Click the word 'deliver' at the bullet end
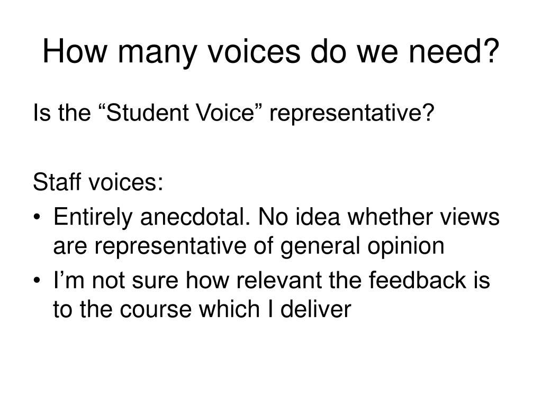The height and width of the screenshot is (406, 542). point(315,309)
